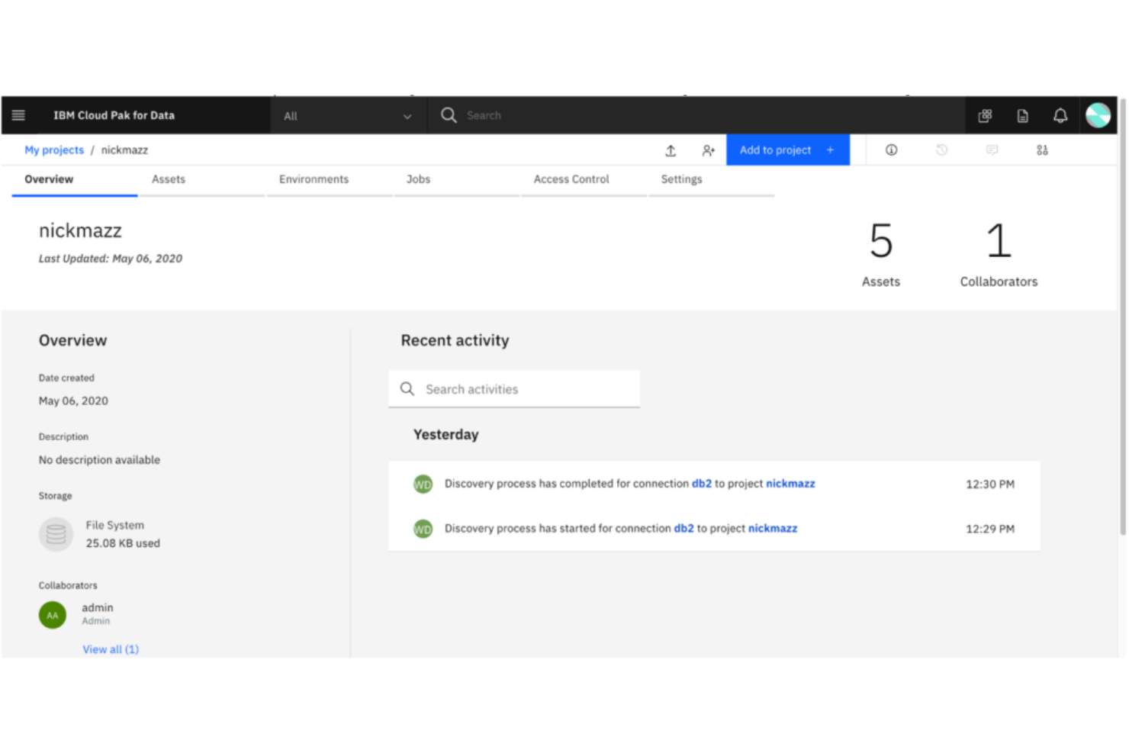Open notifications bell

(1060, 116)
